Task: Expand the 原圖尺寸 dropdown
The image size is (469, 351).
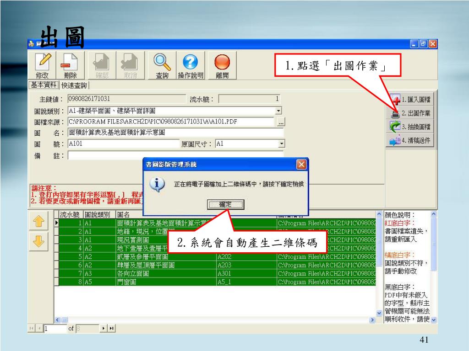Action: tap(282, 144)
